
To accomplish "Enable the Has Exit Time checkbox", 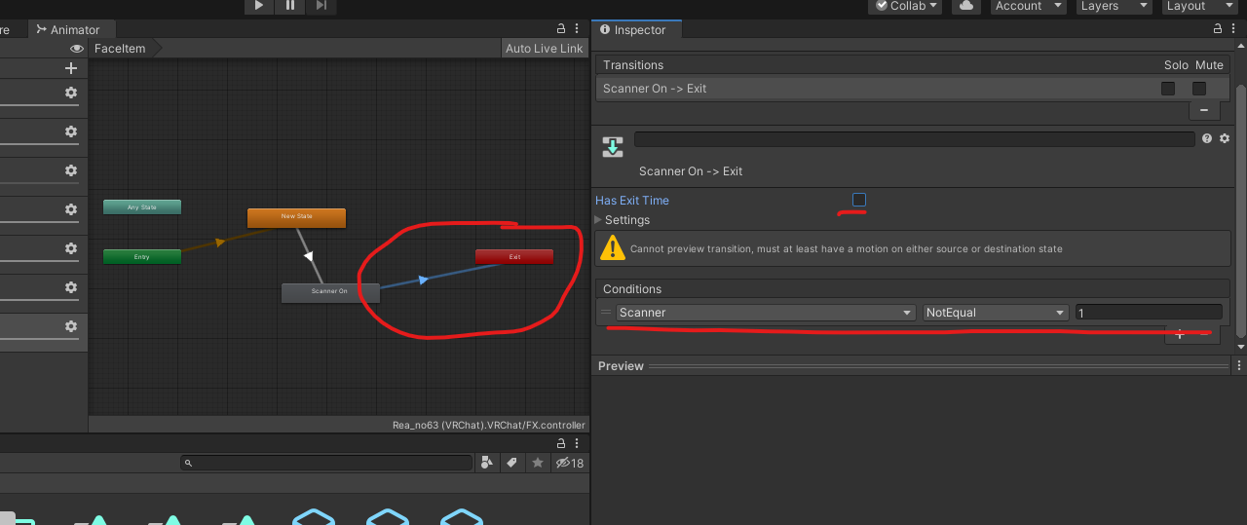I will point(859,200).
